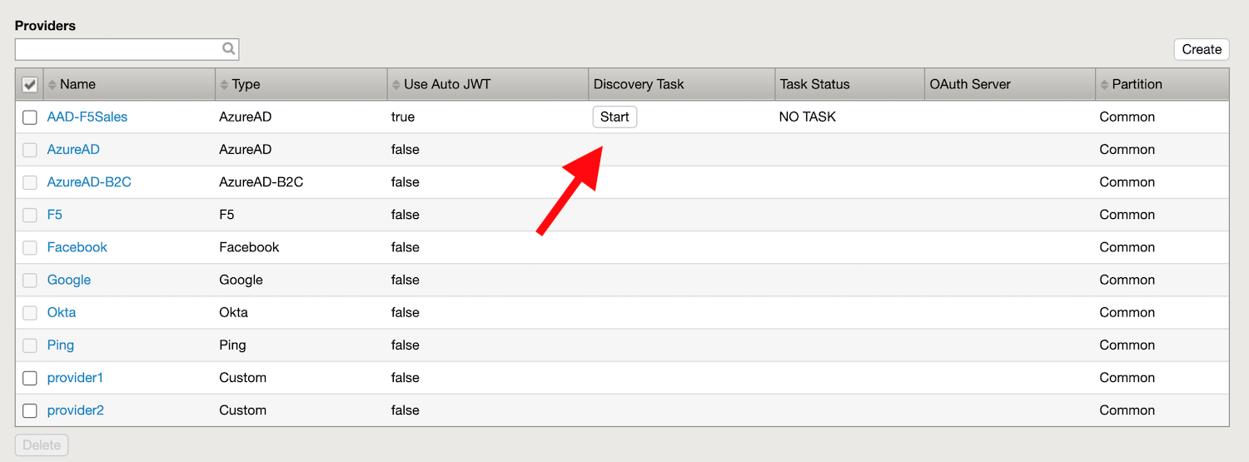Viewport: 1249px width, 462px height.
Task: Check the AAD-F5Sales row checkbox
Action: [30, 117]
